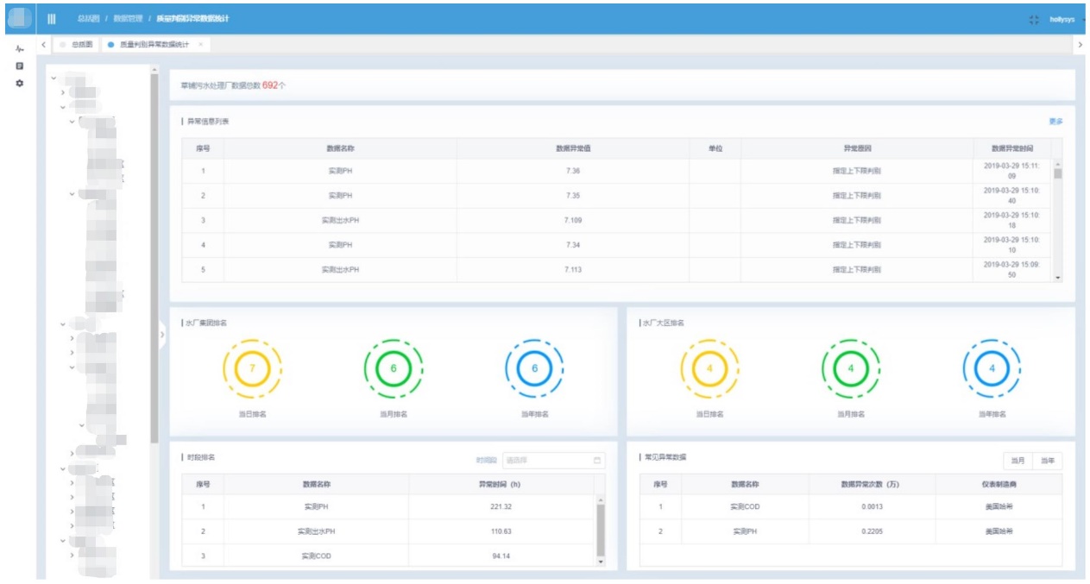Collapse the tree panel using the side handle

[162, 335]
